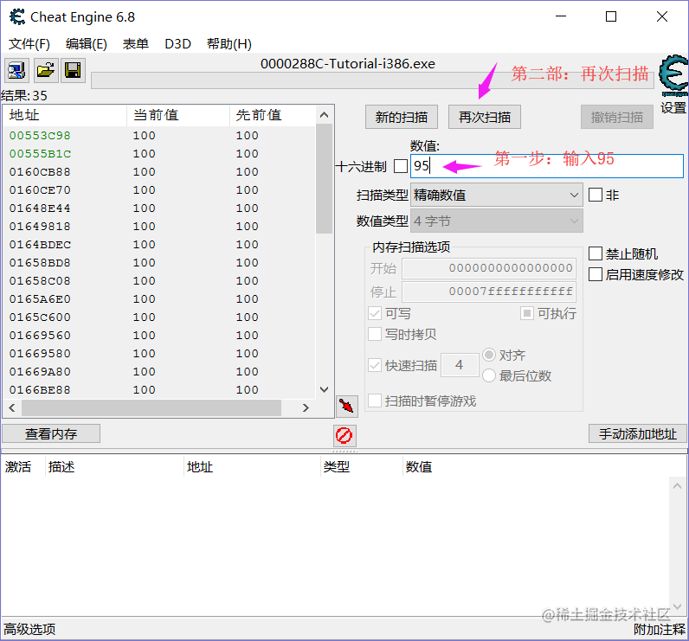Select address row 0166BE88
Image resolution: width=689 pixels, height=641 pixels.
tap(159, 390)
